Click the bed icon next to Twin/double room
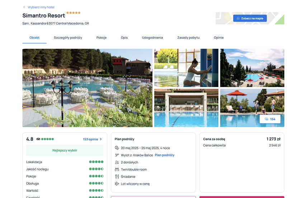 (117, 169)
